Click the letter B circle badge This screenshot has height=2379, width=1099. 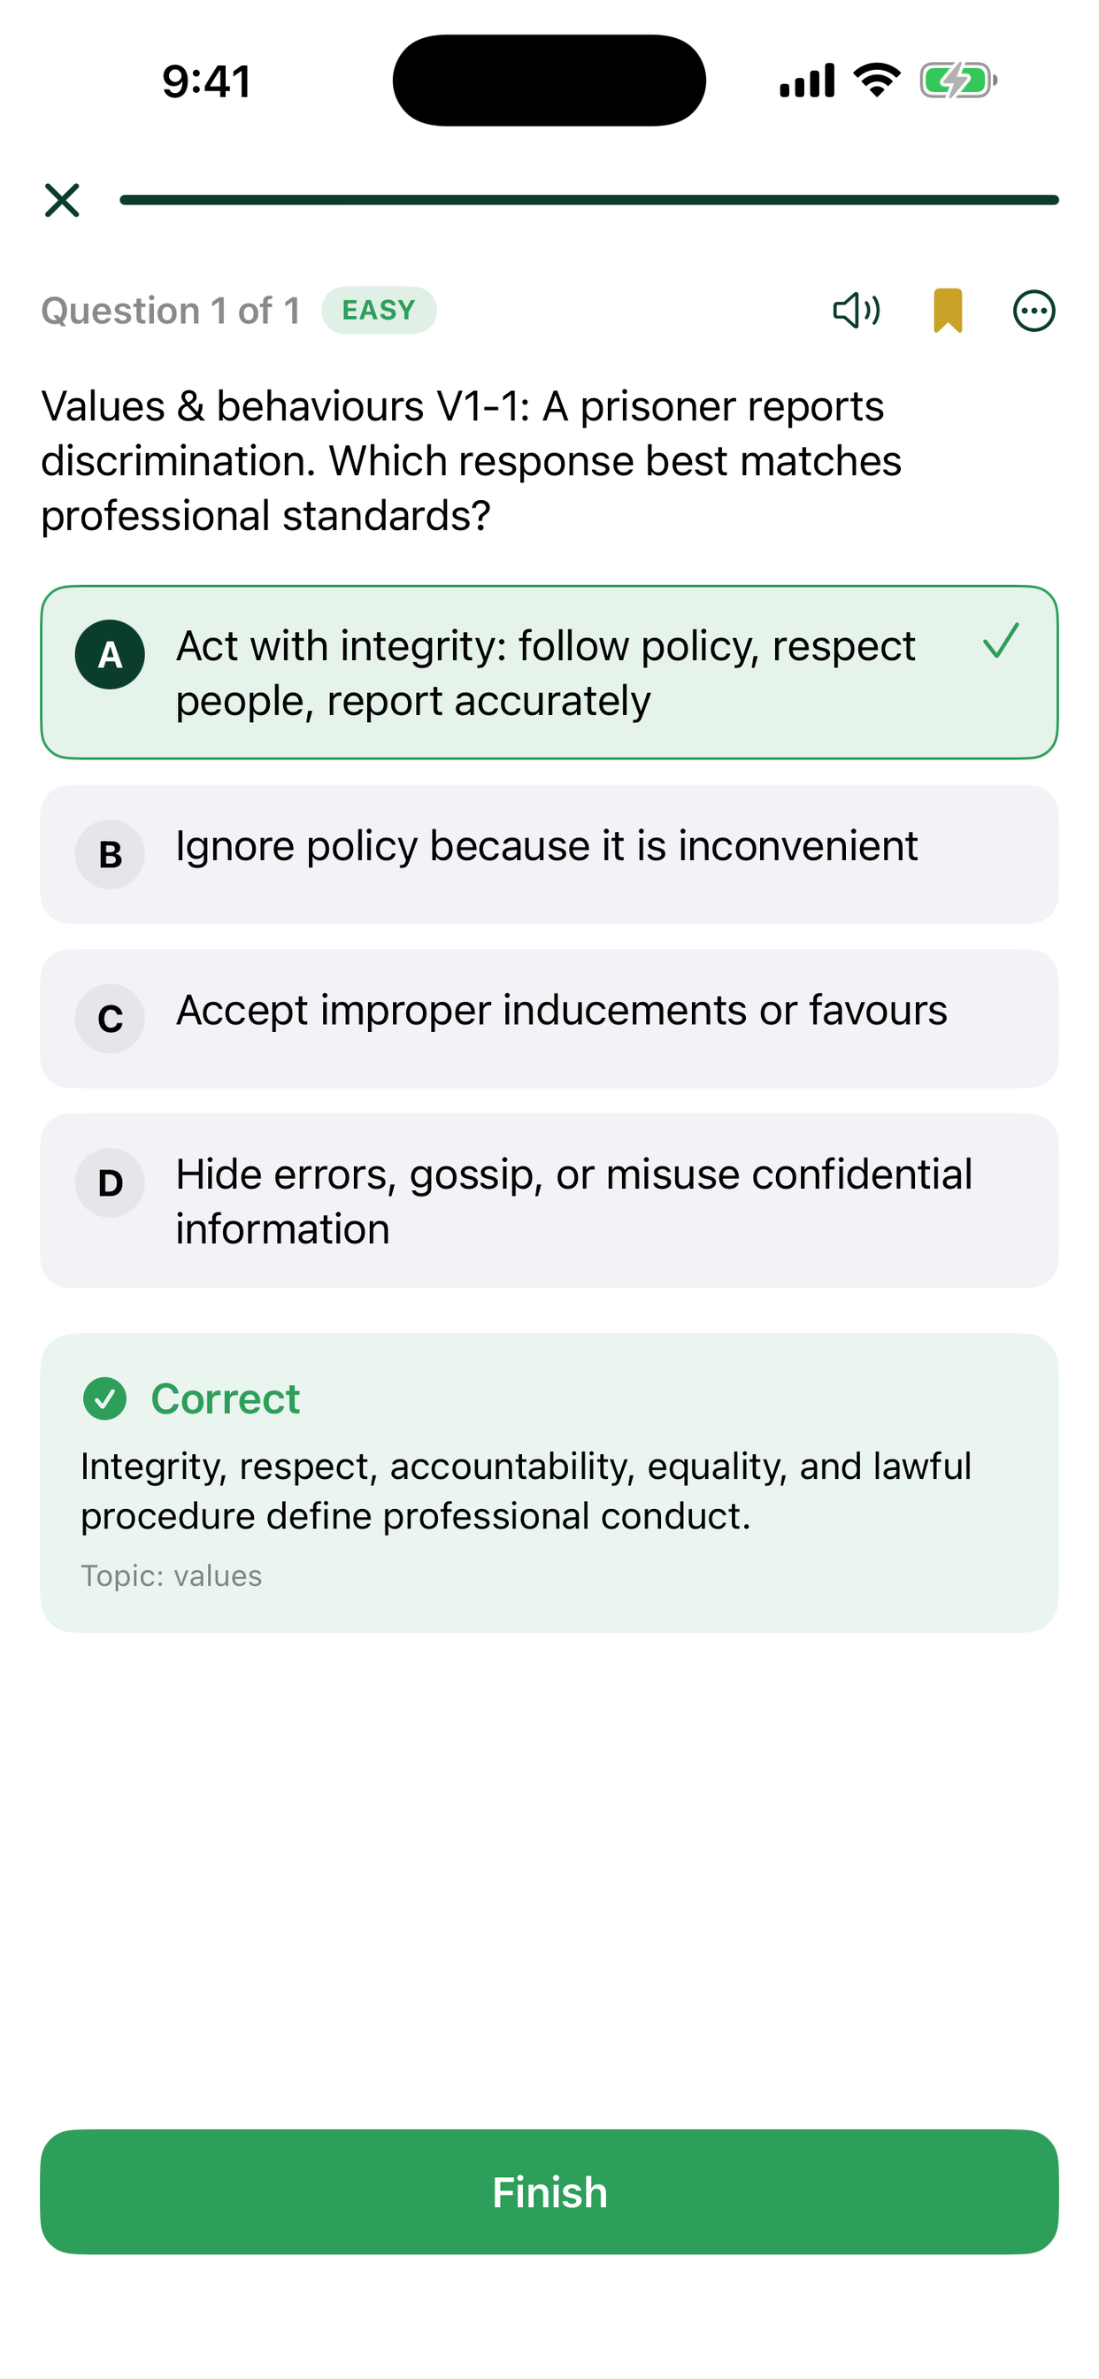click(x=110, y=854)
